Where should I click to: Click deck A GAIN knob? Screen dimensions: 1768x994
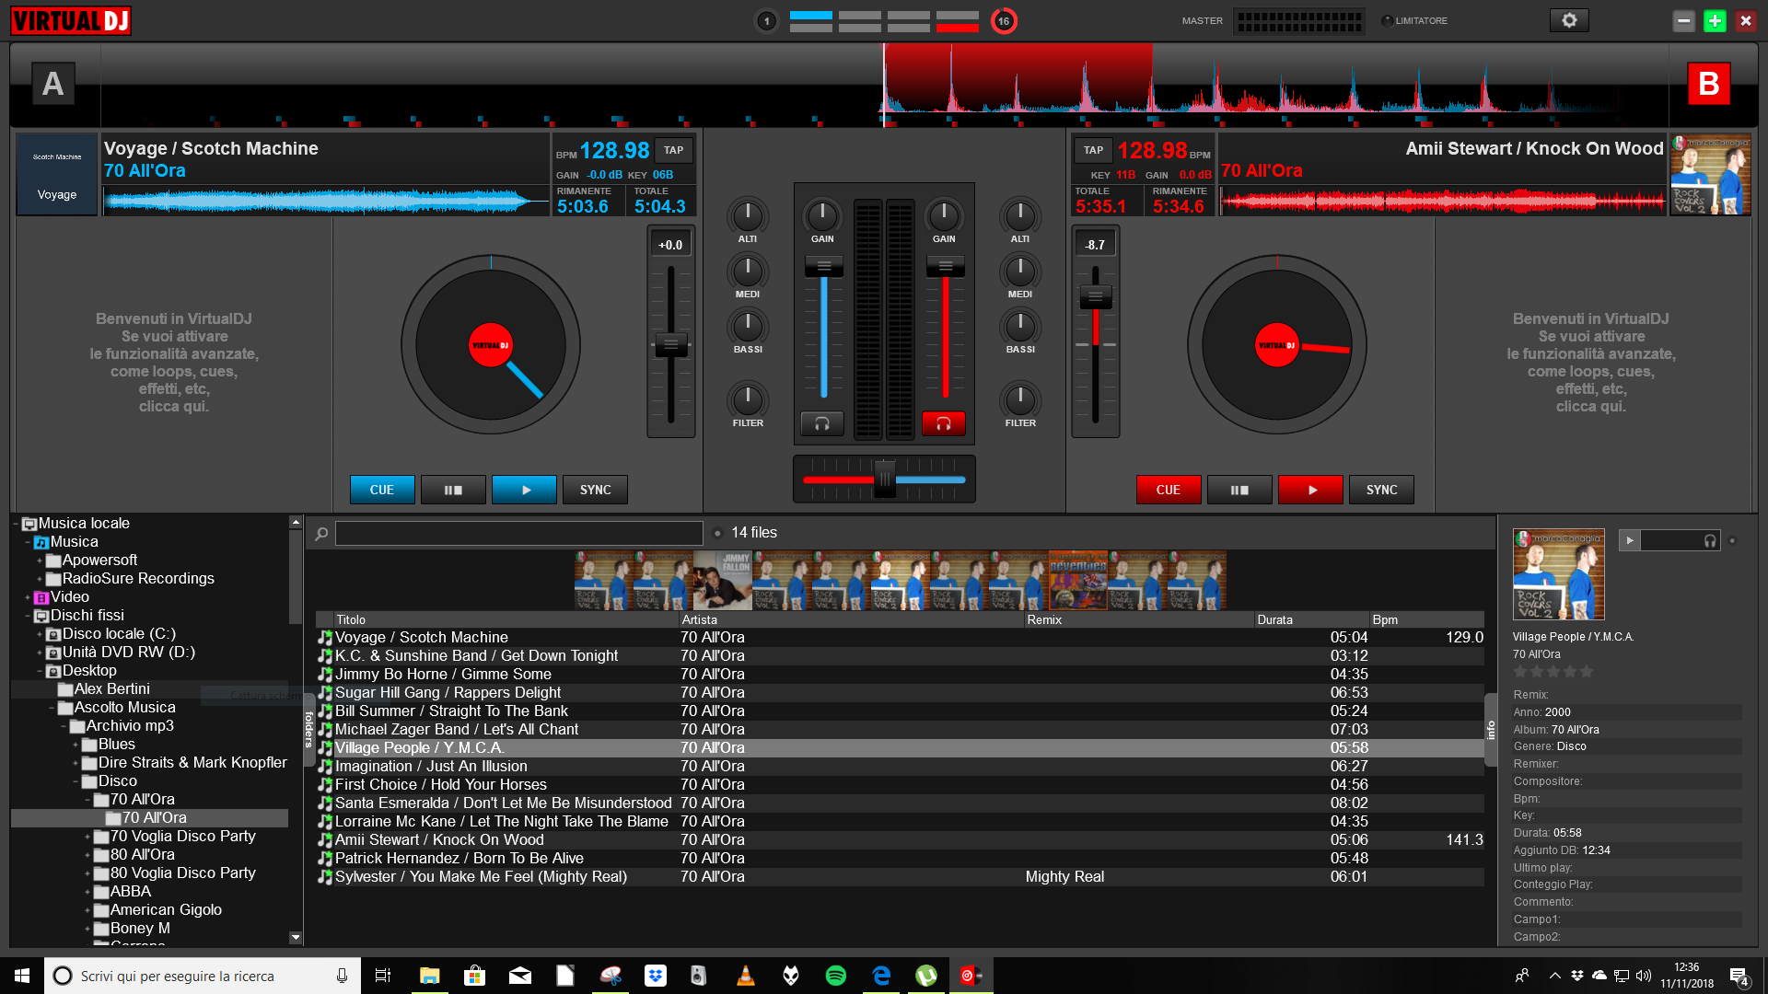point(822,216)
